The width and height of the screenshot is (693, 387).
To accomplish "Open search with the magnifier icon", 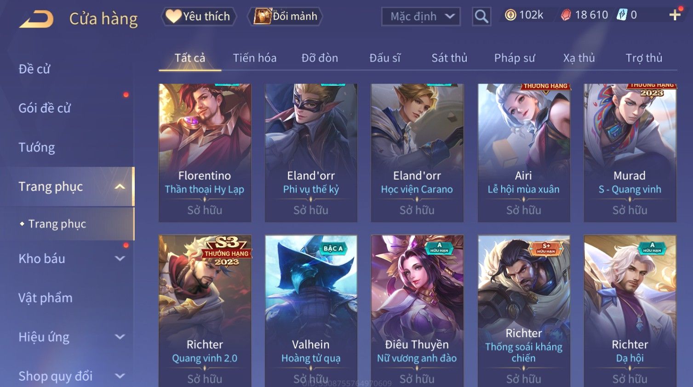I will coord(481,17).
